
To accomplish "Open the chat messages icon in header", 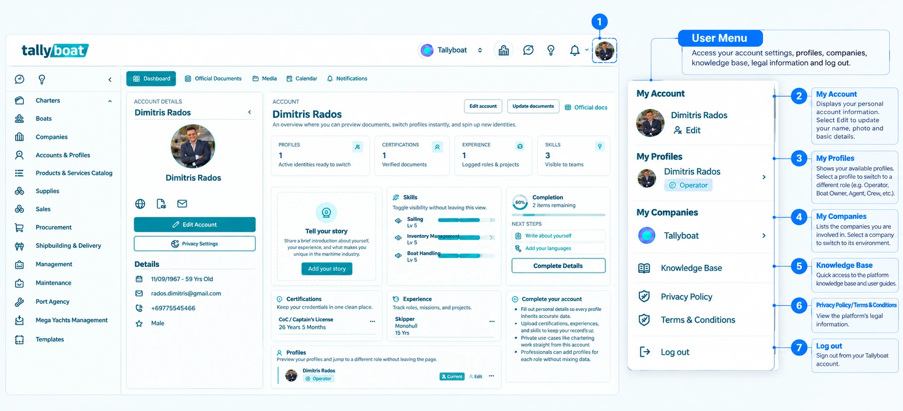I will click(528, 50).
